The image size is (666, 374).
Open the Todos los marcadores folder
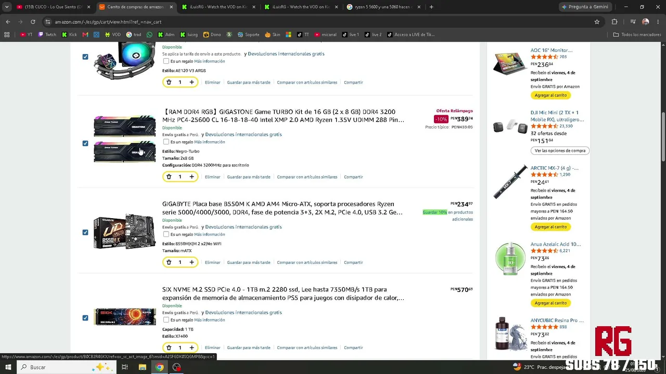coord(637,35)
